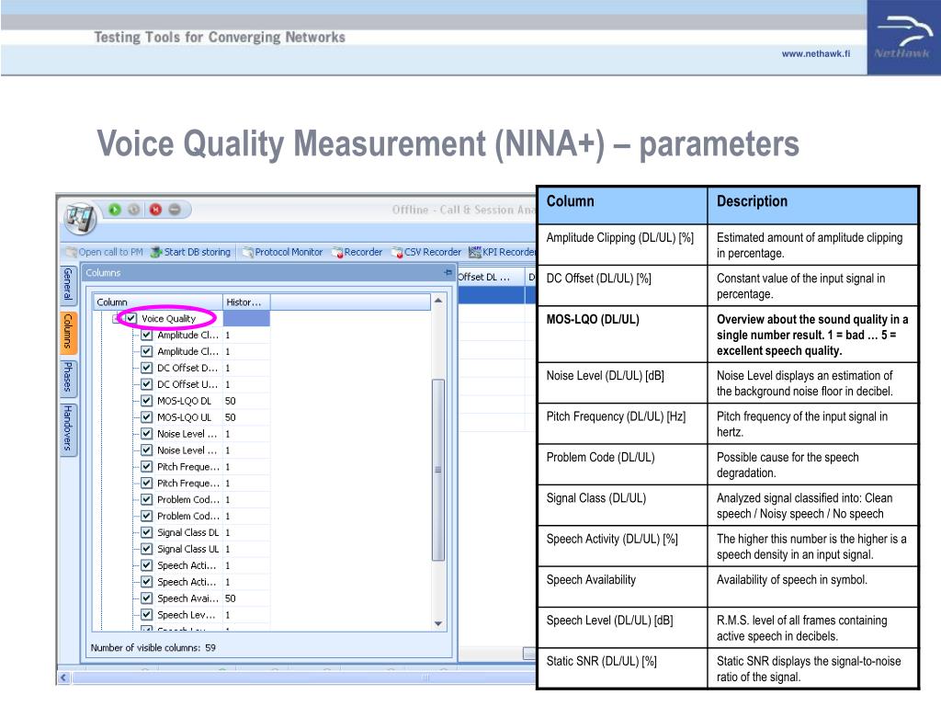Click the left arrow of the horizontal scrollbar
This screenshot has height=706, width=941.
[64, 678]
